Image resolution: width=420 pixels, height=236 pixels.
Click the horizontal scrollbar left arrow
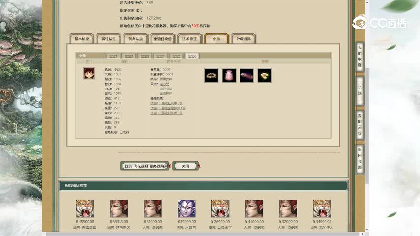point(44,234)
